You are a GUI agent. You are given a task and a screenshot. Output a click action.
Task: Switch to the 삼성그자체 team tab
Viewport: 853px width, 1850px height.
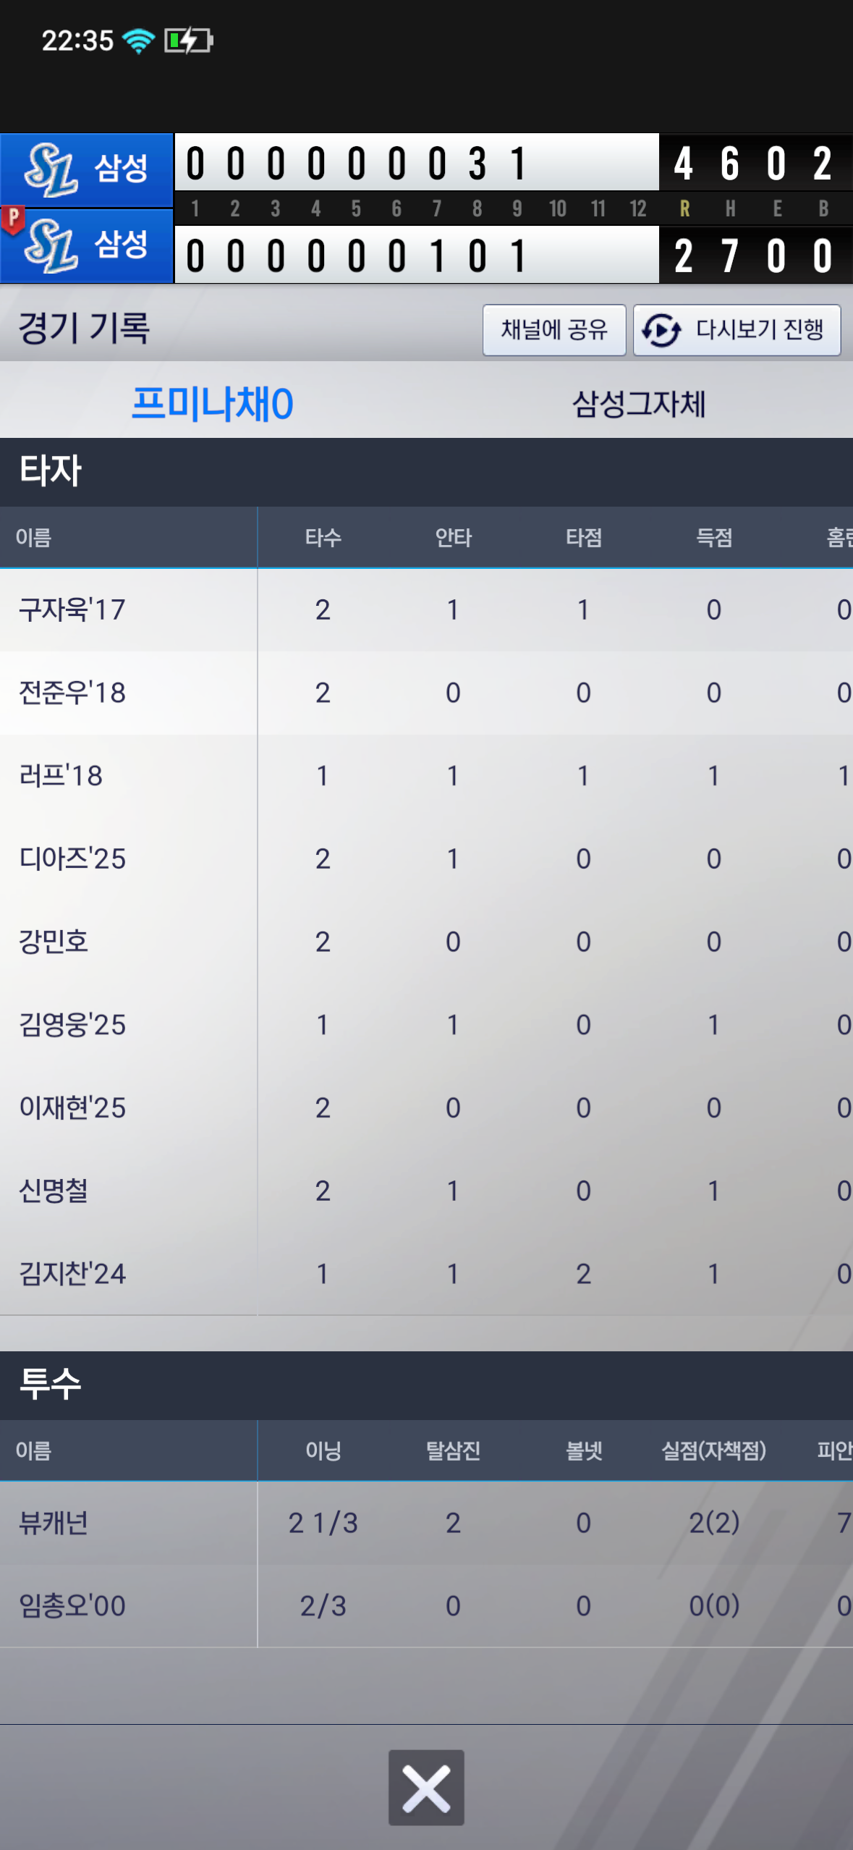point(638,403)
